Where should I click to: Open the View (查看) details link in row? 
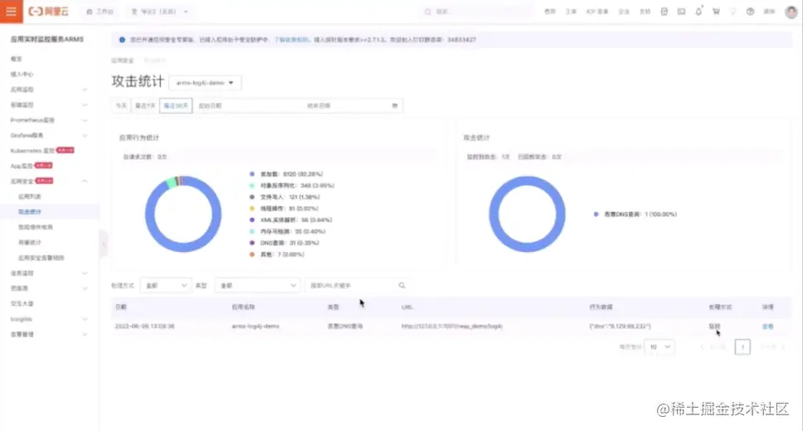pyautogui.click(x=767, y=326)
